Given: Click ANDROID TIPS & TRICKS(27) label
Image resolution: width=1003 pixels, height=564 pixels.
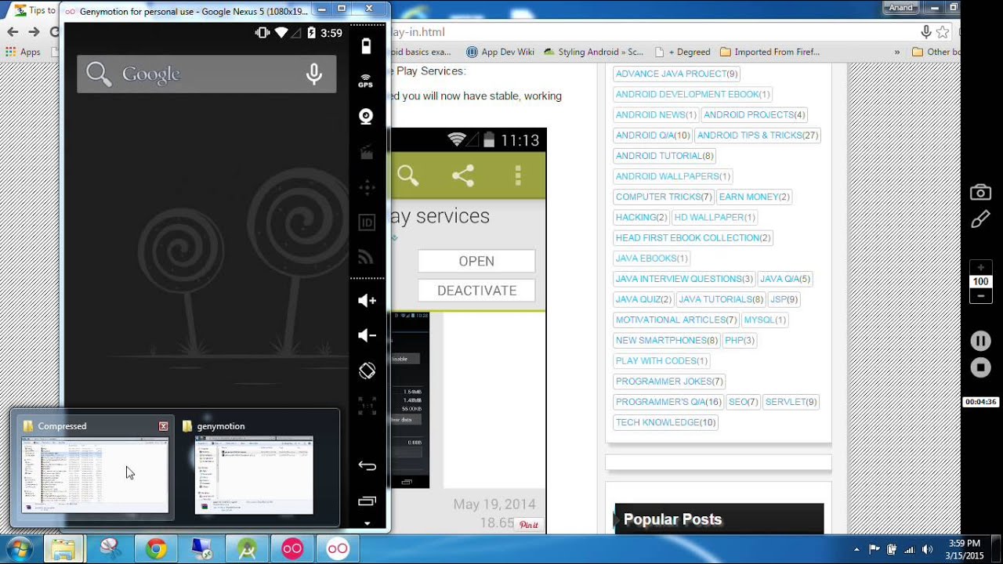Looking at the screenshot, I should click(x=758, y=135).
